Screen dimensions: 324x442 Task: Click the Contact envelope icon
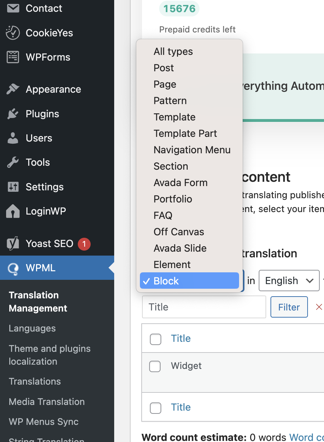point(13,8)
